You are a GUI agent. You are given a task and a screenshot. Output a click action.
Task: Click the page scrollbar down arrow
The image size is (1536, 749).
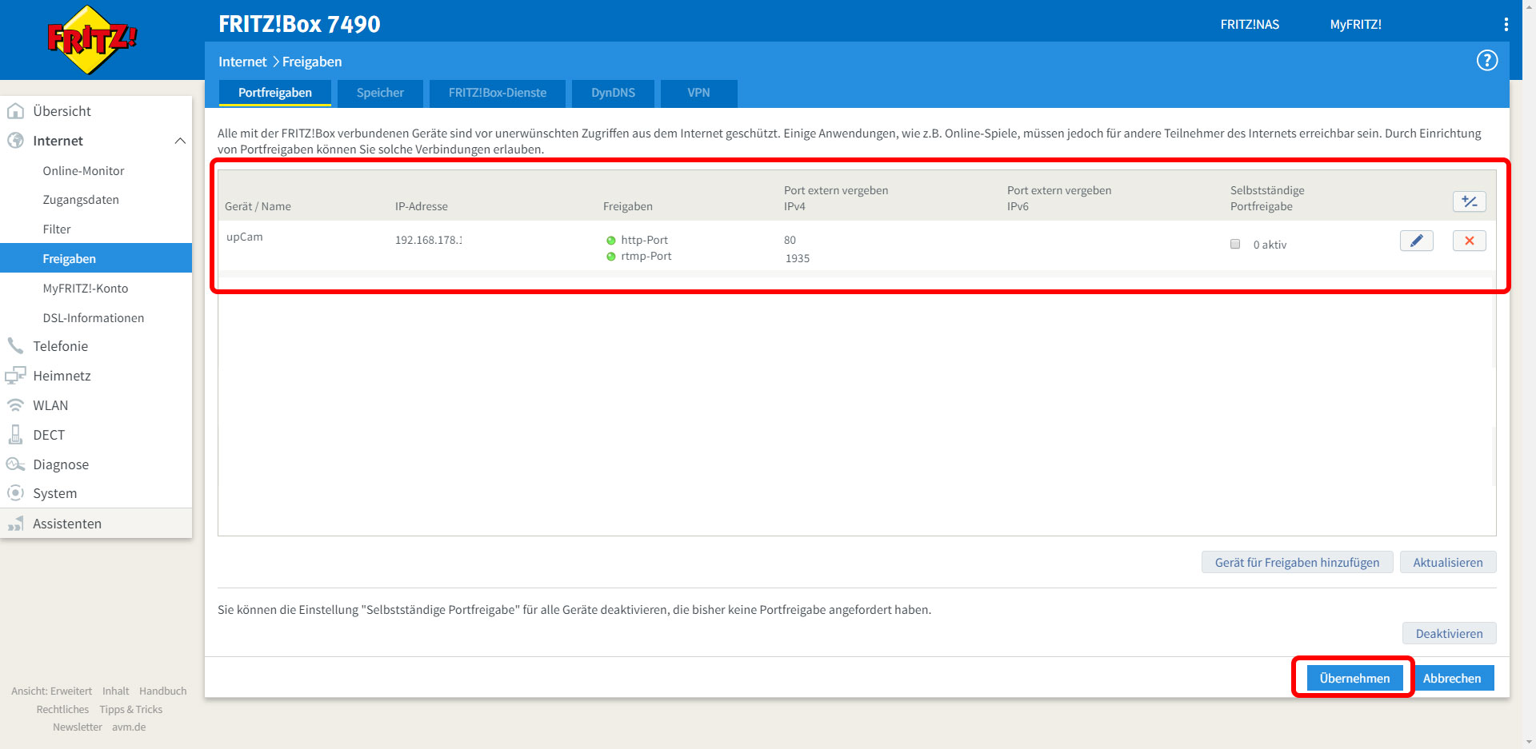click(x=1529, y=742)
